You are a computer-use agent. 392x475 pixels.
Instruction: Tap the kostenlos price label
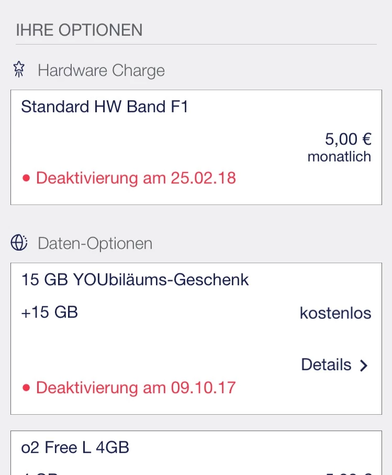pos(335,313)
